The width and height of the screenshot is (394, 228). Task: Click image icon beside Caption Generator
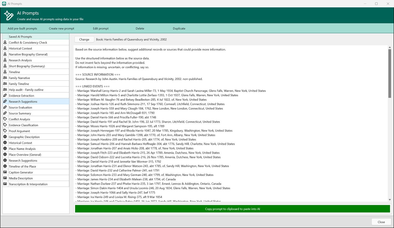5,172
